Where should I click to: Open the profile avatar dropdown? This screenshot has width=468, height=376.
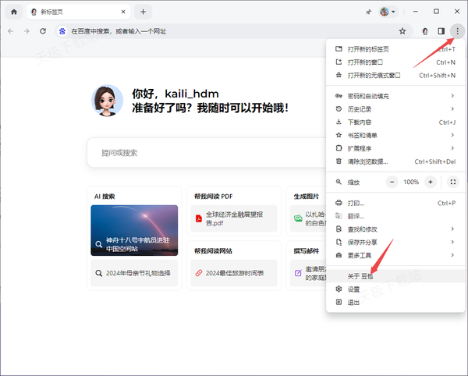click(x=388, y=12)
